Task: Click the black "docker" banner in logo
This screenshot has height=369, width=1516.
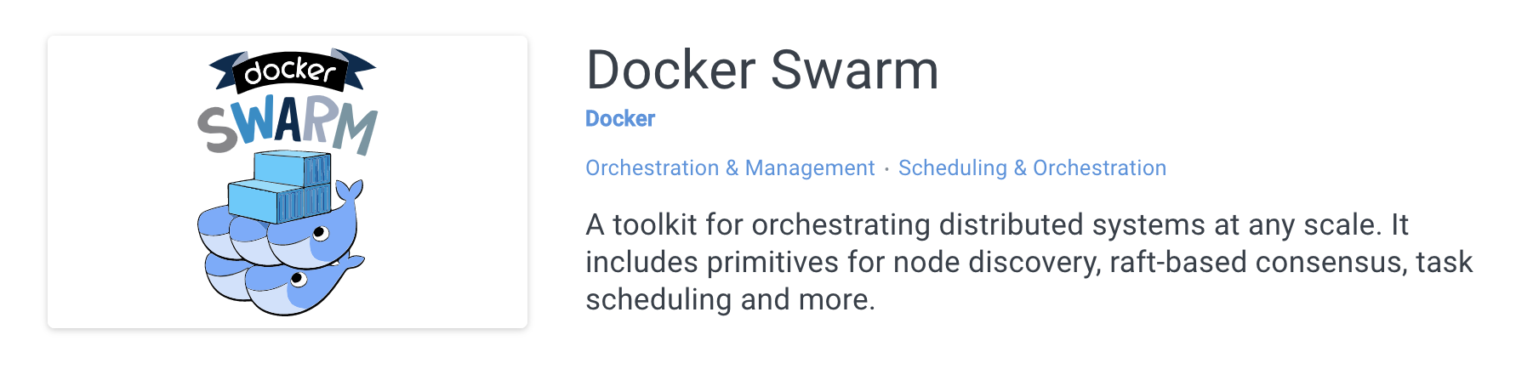Action: coord(290,71)
